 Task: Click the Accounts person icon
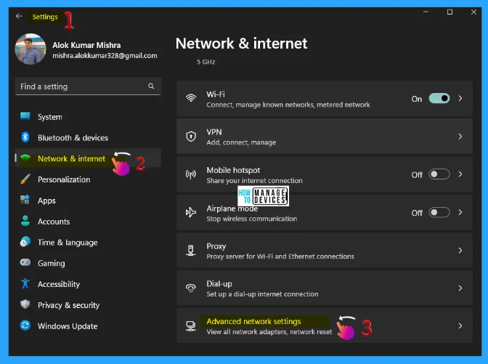(25, 221)
